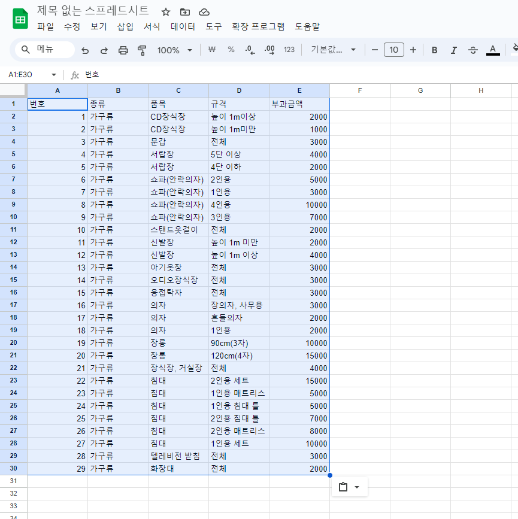Click the Decrease decimal places icon
This screenshot has width=518, height=519.
coord(250,50)
